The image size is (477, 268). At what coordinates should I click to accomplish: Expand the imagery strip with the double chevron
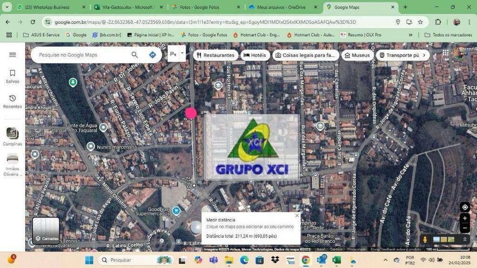[x=465, y=239]
